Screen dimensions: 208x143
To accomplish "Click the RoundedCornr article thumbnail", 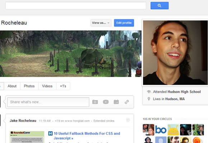I will coord(27,137).
